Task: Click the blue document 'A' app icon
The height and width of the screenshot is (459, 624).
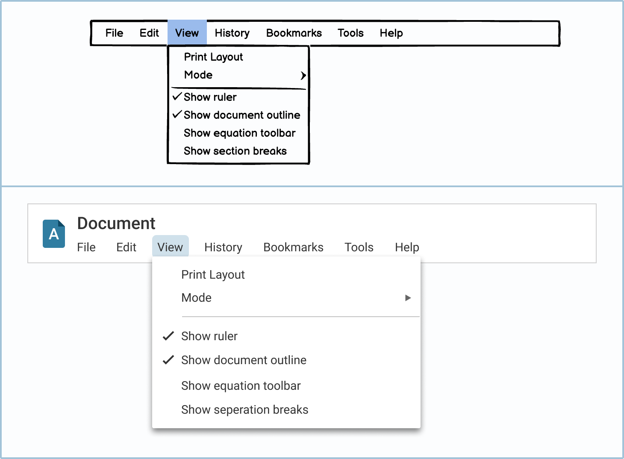Action: tap(54, 234)
